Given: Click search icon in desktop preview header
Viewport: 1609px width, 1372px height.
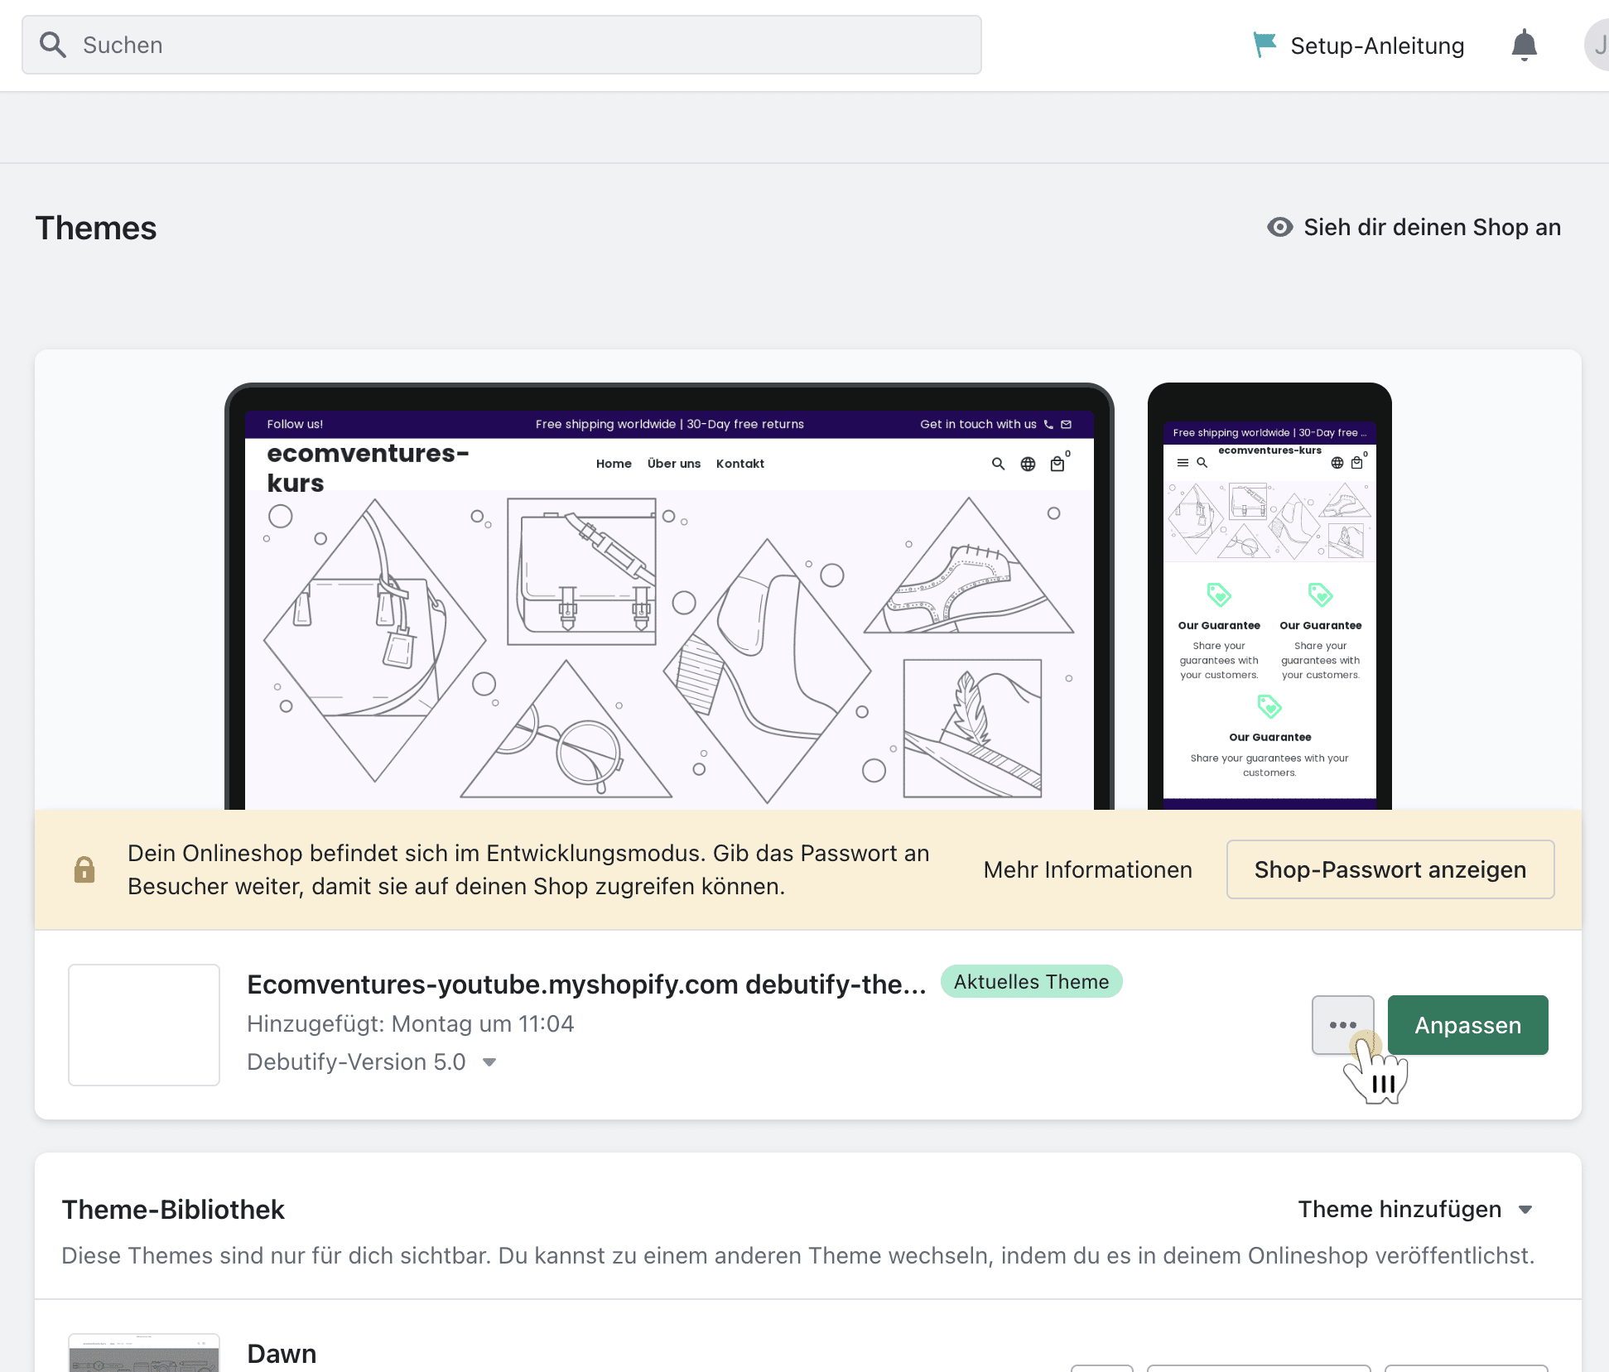Looking at the screenshot, I should tap(998, 464).
